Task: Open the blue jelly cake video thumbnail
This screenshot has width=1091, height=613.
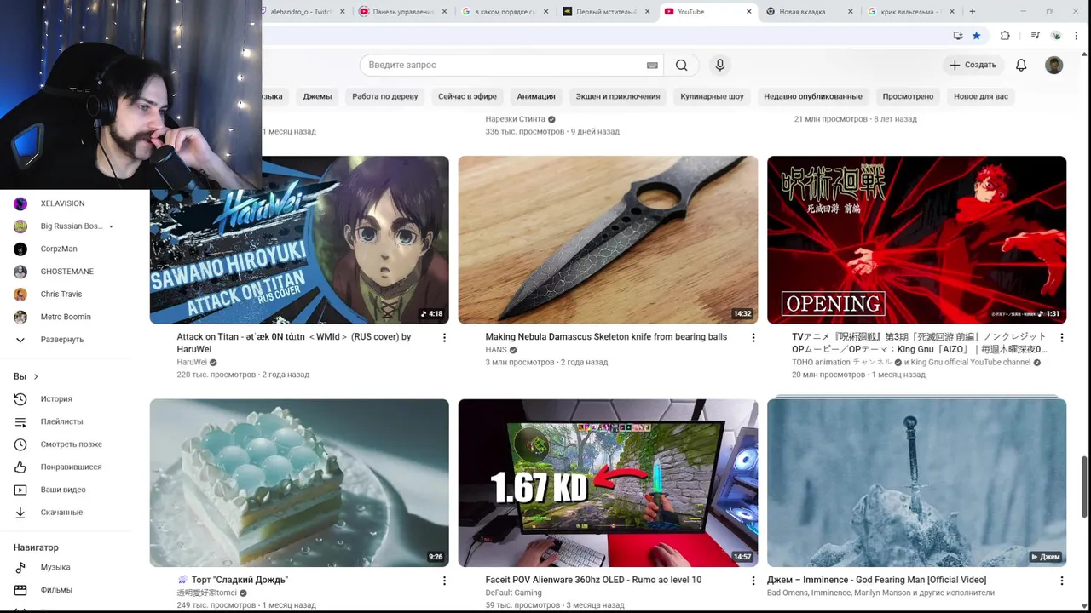Action: point(299,483)
